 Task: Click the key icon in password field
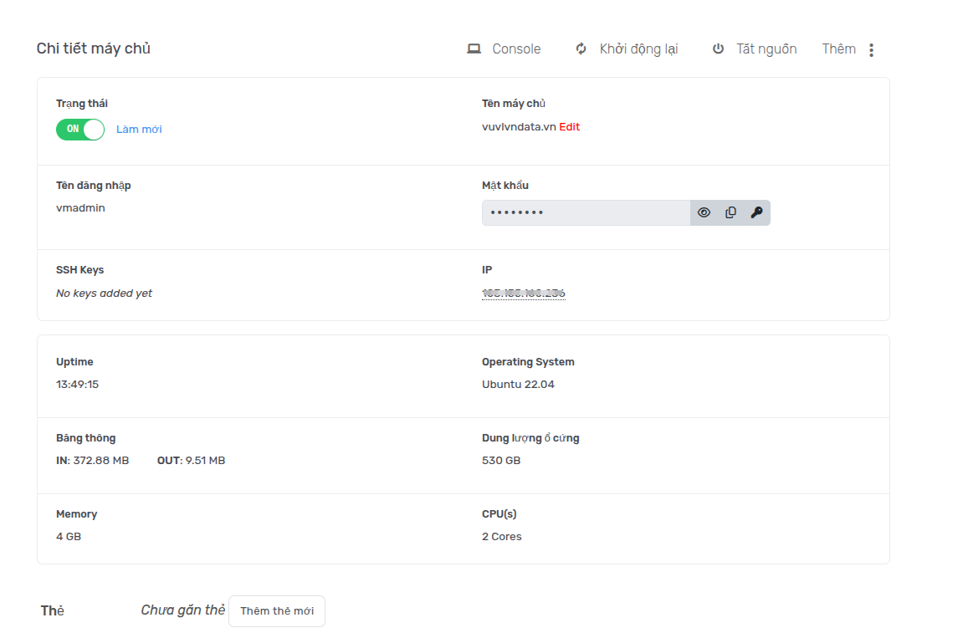(x=756, y=213)
